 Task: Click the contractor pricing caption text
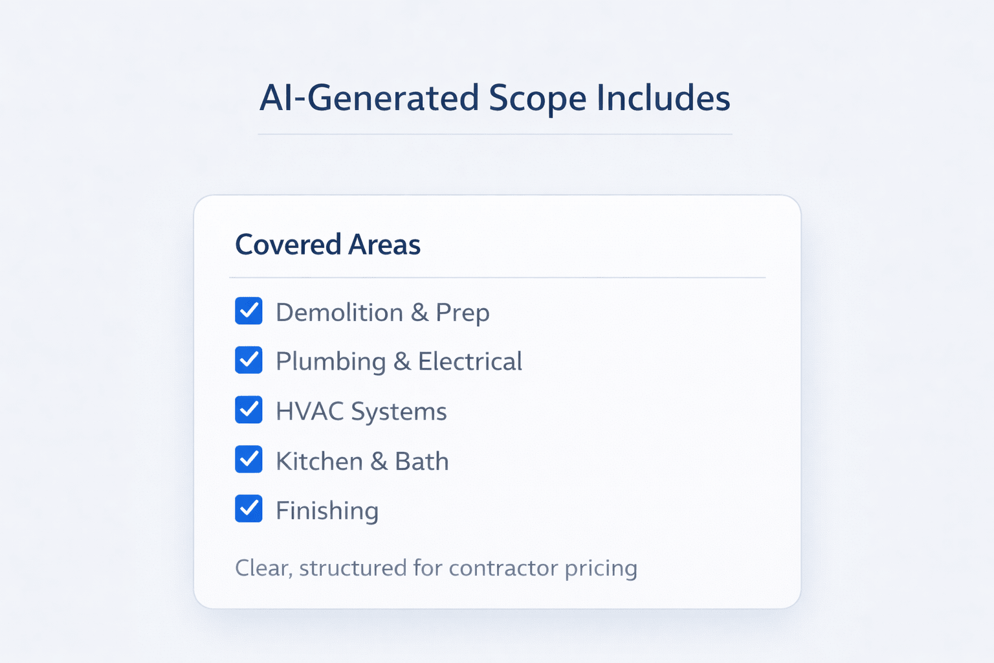click(436, 568)
